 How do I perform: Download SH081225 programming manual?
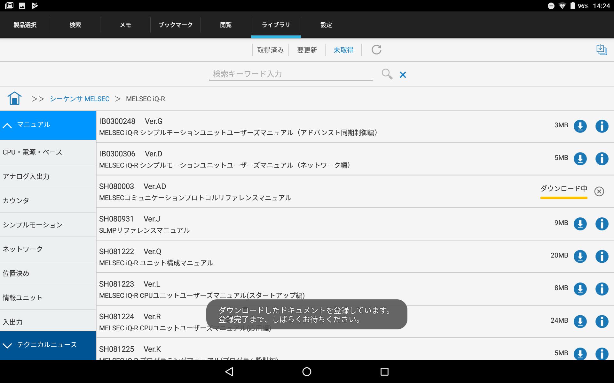[x=580, y=353]
